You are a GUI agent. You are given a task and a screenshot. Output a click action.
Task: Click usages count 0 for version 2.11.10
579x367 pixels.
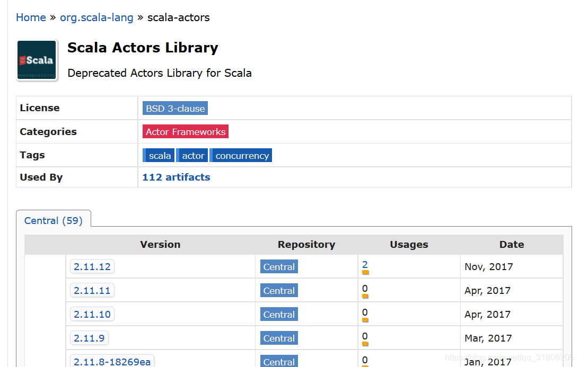[365, 312]
